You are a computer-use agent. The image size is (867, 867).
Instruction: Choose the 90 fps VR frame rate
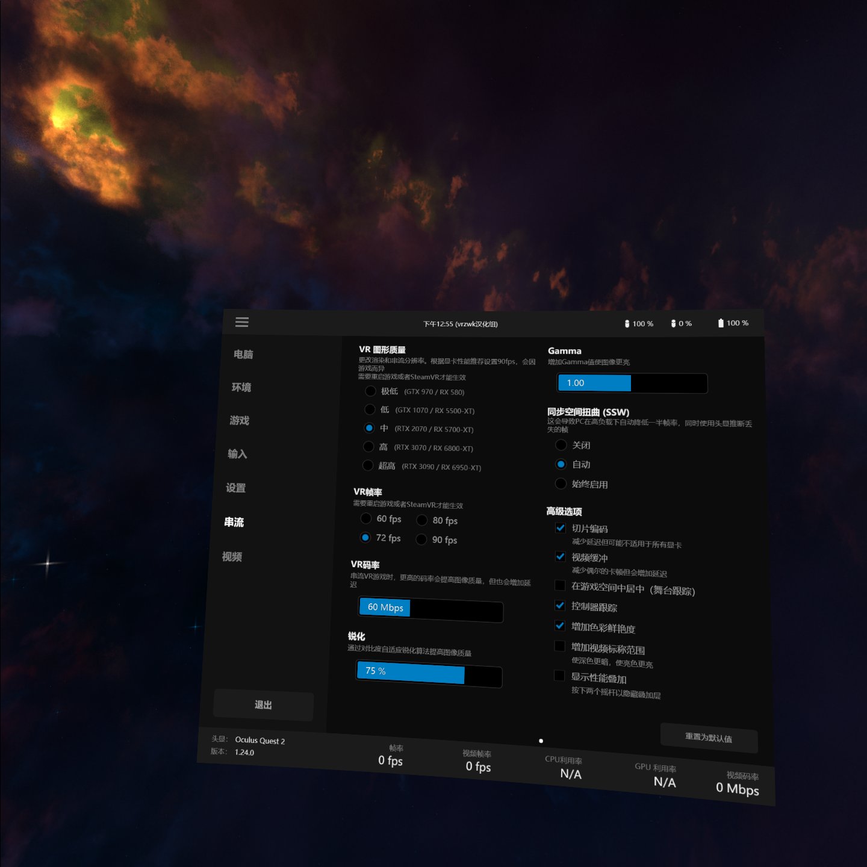pyautogui.click(x=421, y=539)
